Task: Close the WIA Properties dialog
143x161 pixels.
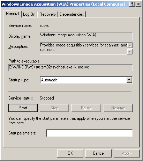Action: (138, 4)
